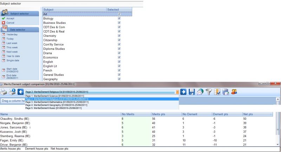Select the Diploma Studies subject row

coord(87,49)
